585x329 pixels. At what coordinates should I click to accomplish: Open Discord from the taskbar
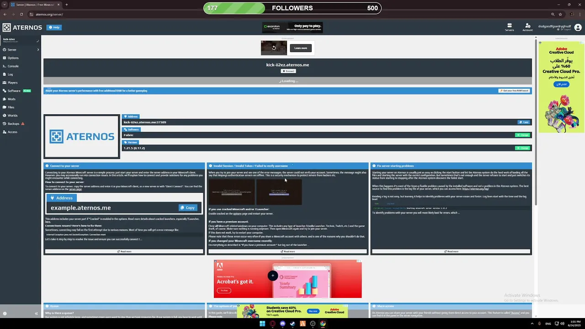pos(282,324)
